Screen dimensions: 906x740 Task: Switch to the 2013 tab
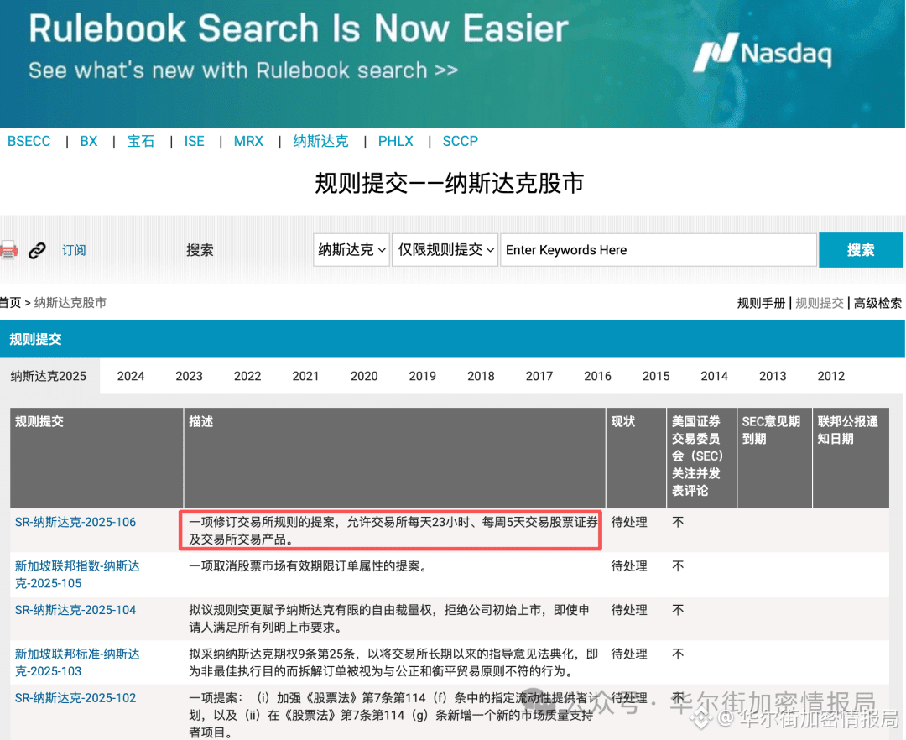click(773, 376)
